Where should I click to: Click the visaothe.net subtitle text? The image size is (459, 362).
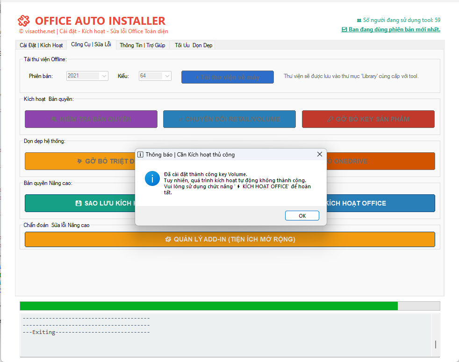pos(93,31)
